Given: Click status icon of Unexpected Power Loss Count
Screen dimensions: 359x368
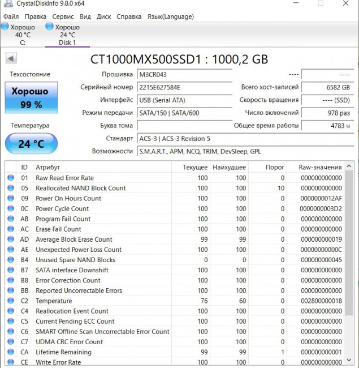Looking at the screenshot, I should coord(11,249).
